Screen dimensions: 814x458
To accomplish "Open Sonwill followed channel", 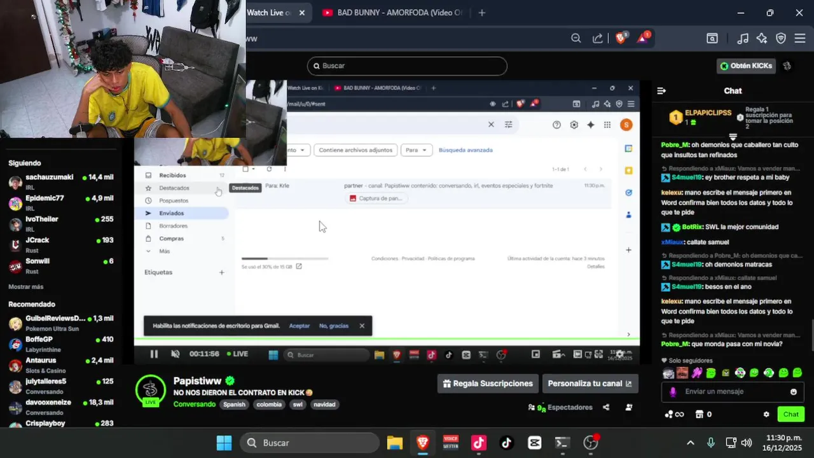I will [61, 265].
